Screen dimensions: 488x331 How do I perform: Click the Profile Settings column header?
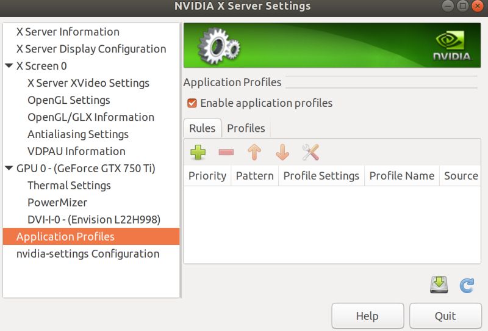coord(321,176)
